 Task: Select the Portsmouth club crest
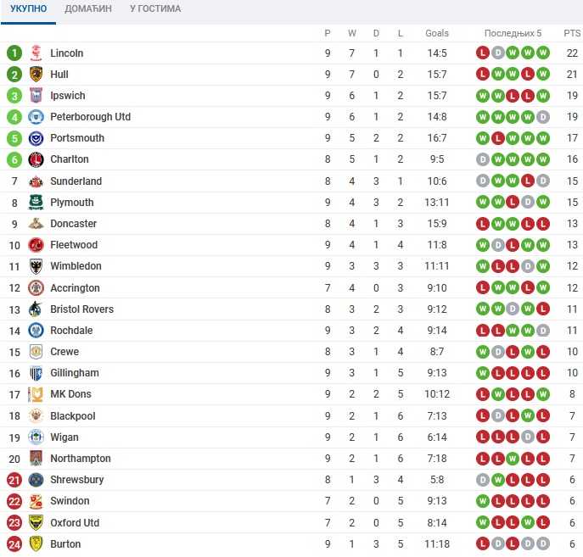36,138
